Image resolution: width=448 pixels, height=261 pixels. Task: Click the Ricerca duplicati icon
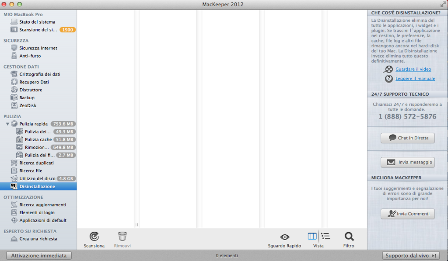pos(14,163)
